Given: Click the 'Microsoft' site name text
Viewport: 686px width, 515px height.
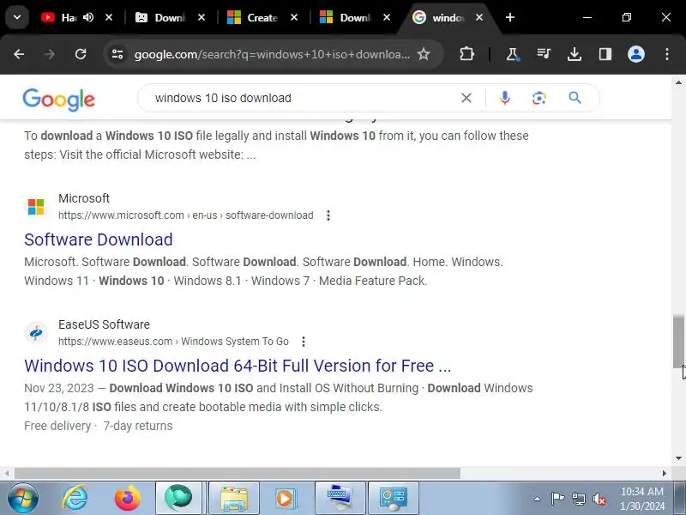Looking at the screenshot, I should (x=84, y=198).
